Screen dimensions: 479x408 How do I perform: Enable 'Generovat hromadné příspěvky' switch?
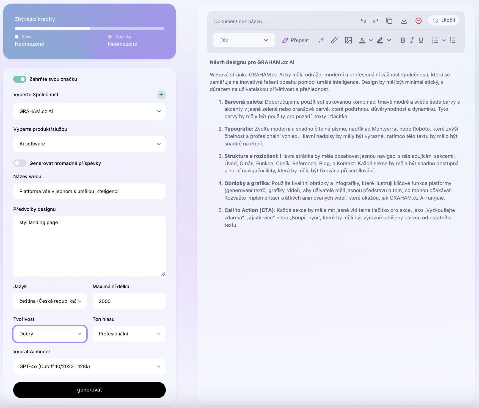click(x=20, y=163)
